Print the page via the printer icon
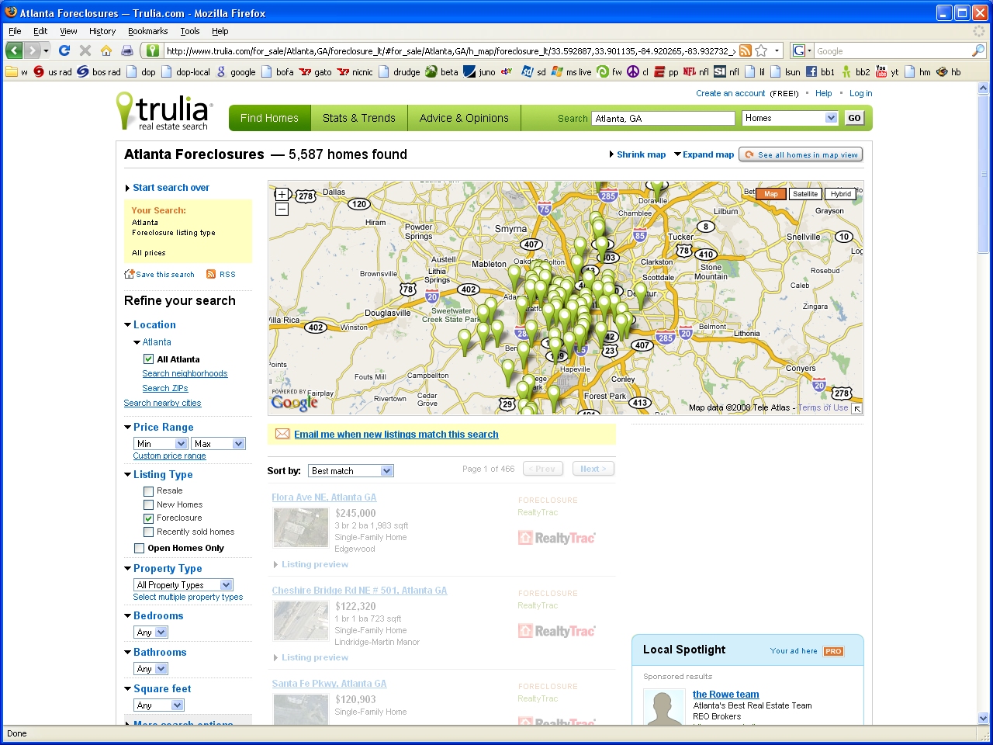This screenshot has width=993, height=745. [126, 50]
